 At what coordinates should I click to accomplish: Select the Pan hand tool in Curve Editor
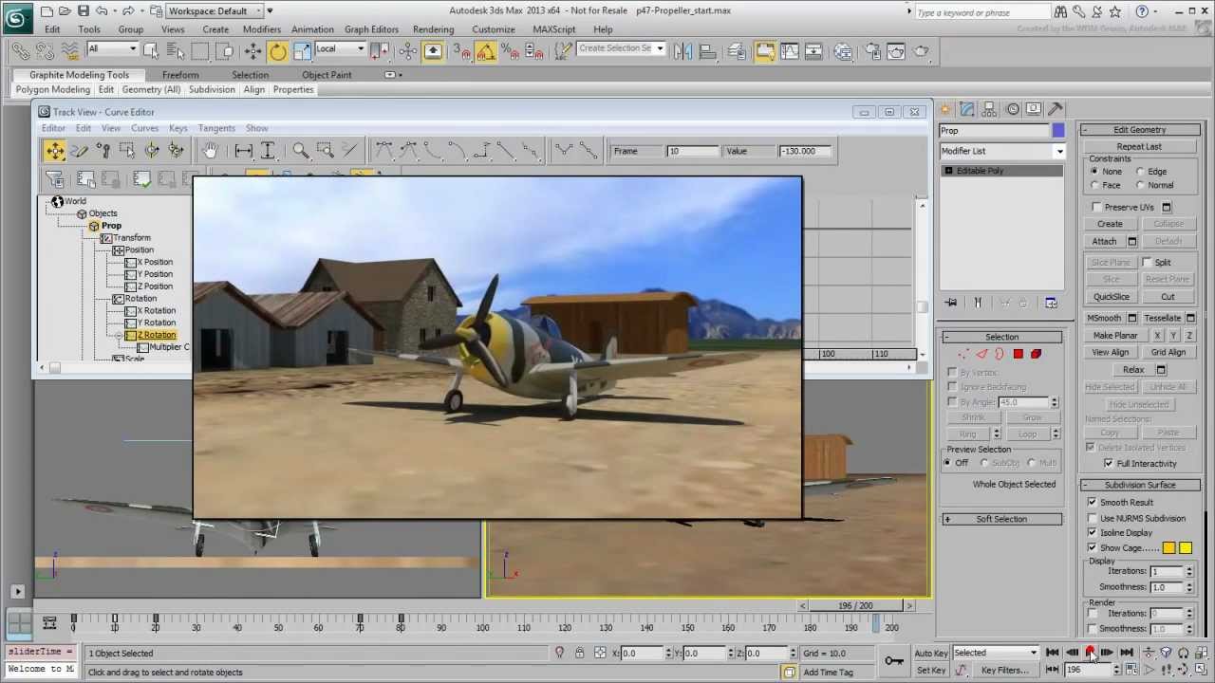[x=210, y=151]
